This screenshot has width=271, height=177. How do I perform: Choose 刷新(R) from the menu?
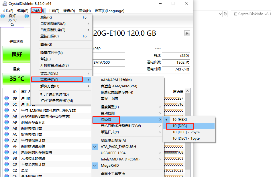pos(61,17)
